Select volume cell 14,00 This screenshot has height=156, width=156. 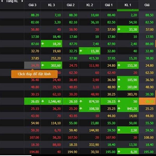(x=128, y=116)
